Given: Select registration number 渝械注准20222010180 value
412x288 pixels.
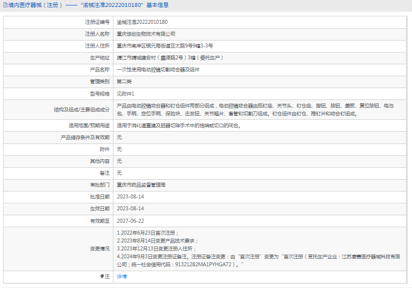Looking at the screenshot, I should pos(142,22).
